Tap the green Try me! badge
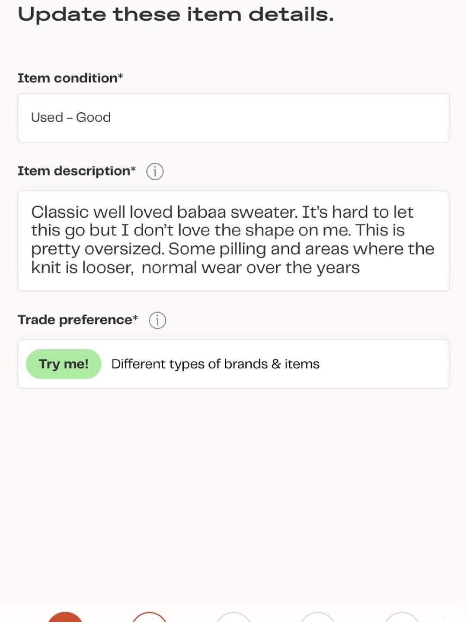The width and height of the screenshot is (467, 622). pyautogui.click(x=64, y=364)
